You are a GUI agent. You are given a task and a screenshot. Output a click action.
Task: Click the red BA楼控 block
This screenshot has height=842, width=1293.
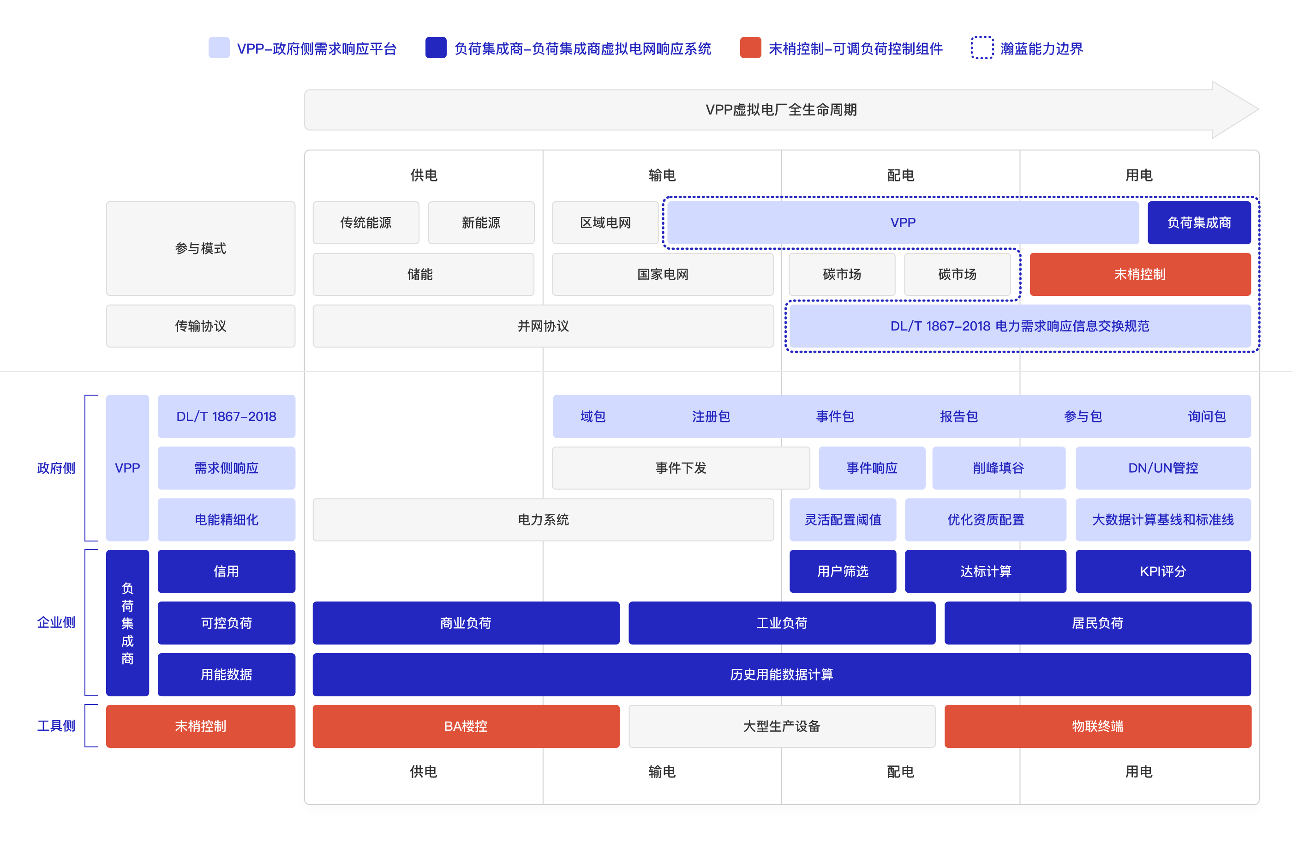pyautogui.click(x=466, y=726)
